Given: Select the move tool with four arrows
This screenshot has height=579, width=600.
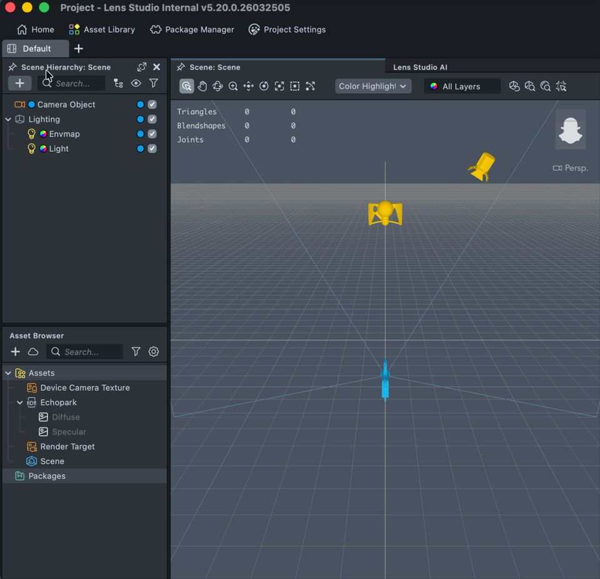Looking at the screenshot, I should tap(248, 86).
